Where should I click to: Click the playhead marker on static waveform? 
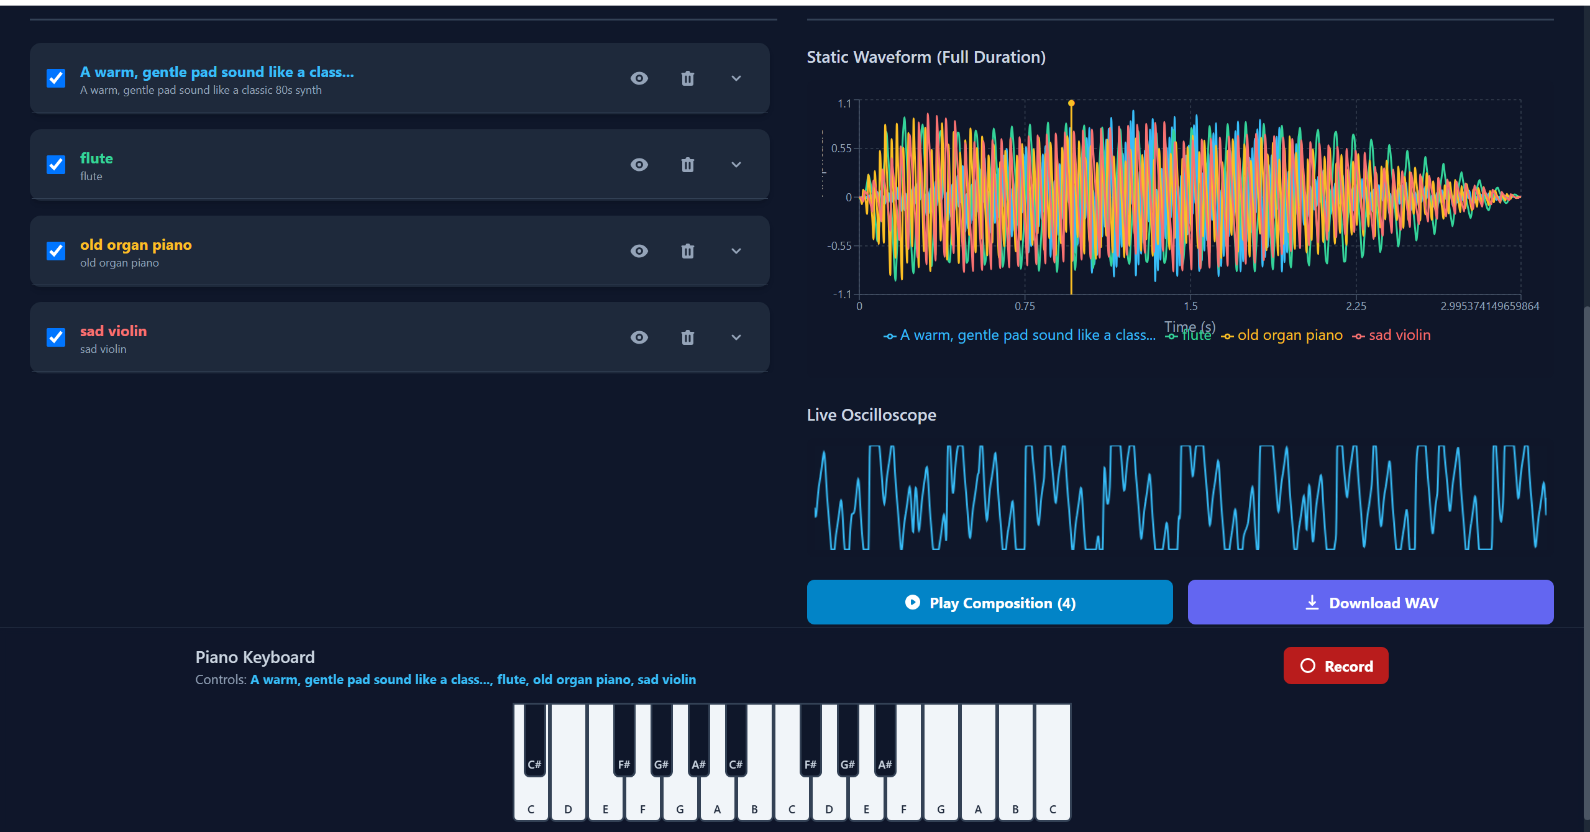[1071, 104]
